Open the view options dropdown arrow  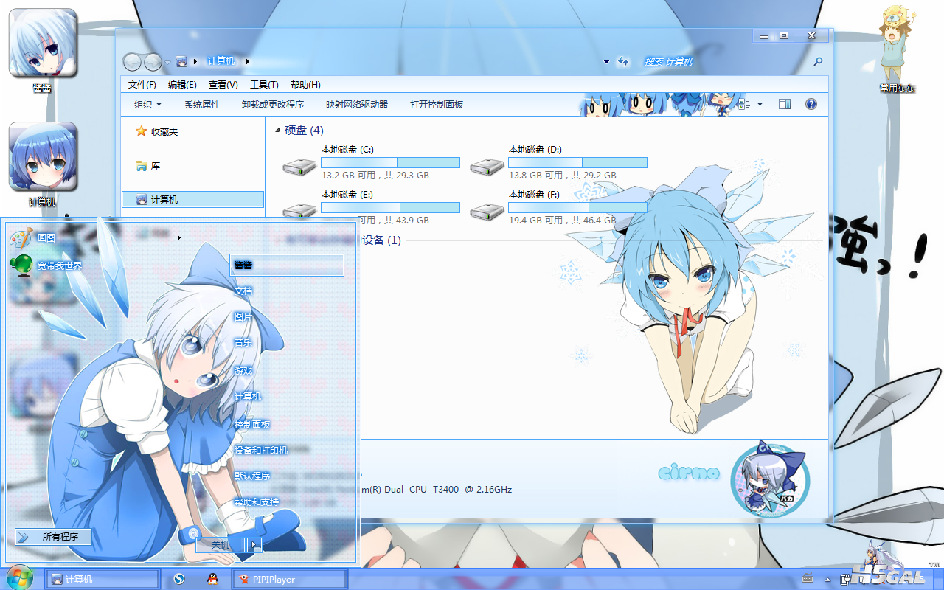[x=760, y=105]
